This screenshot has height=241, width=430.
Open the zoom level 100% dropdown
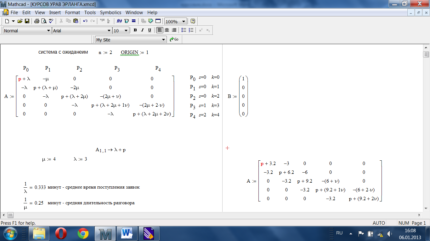point(184,22)
